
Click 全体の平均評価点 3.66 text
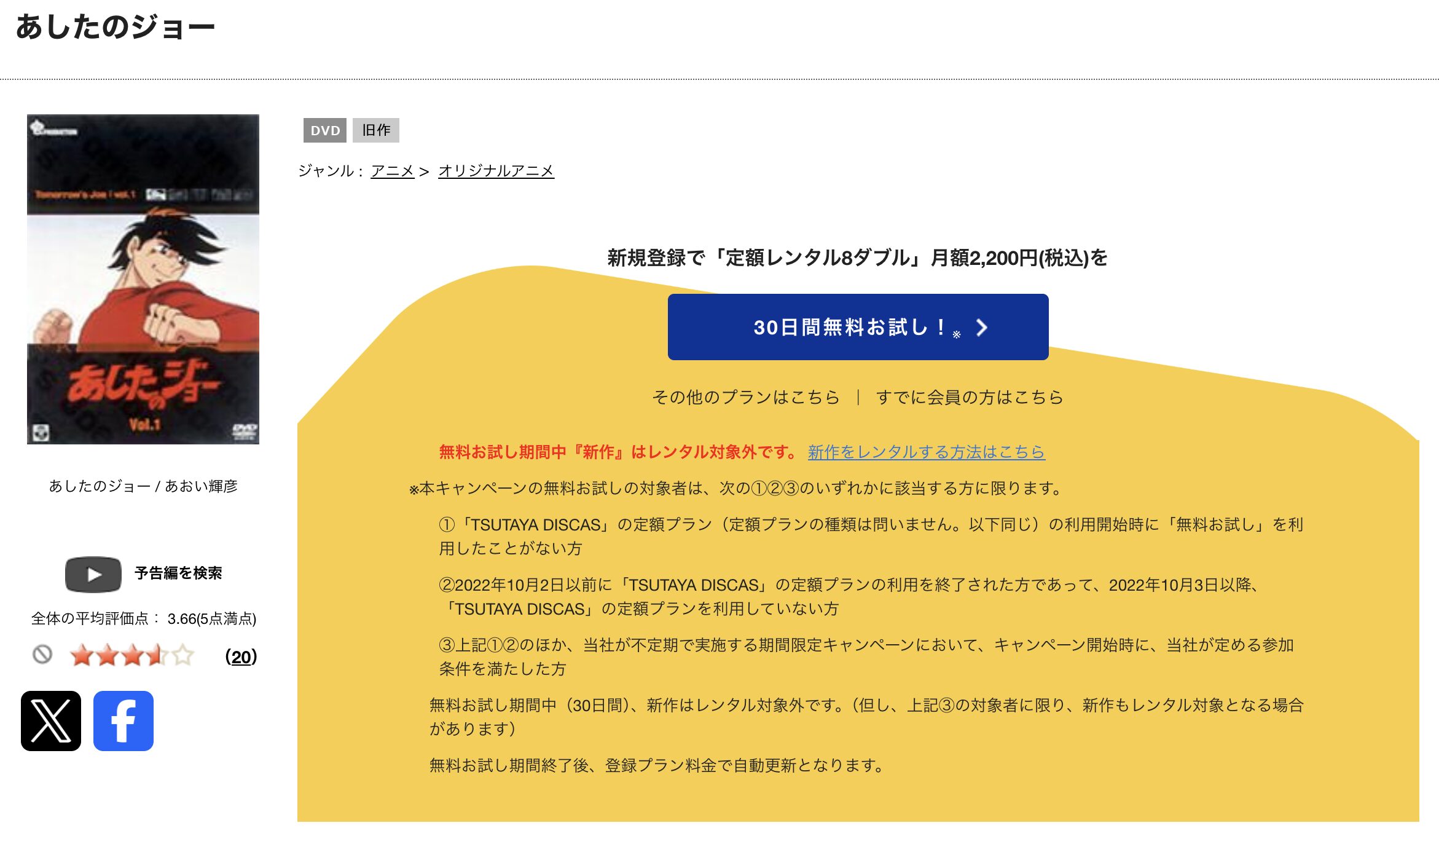point(144,618)
